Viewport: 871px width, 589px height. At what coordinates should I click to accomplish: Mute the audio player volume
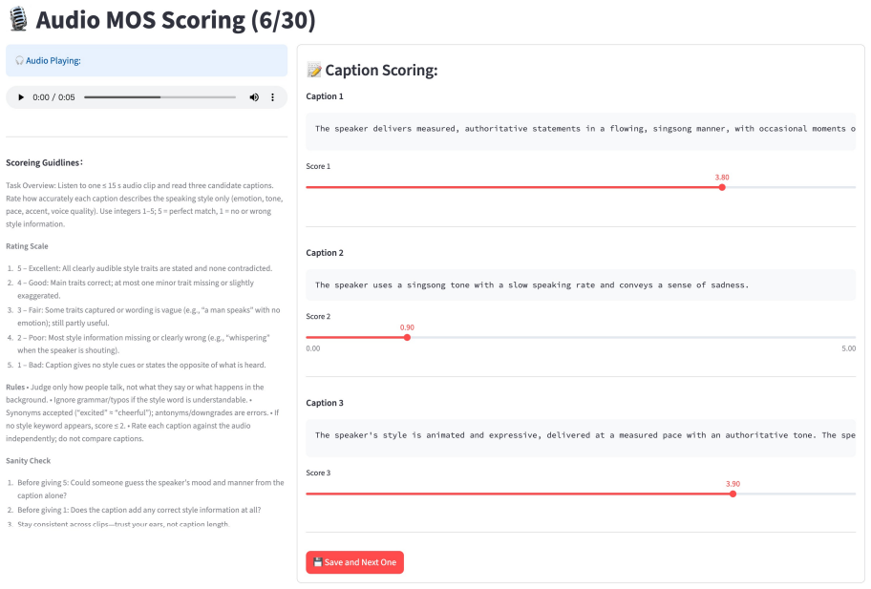[x=254, y=97]
